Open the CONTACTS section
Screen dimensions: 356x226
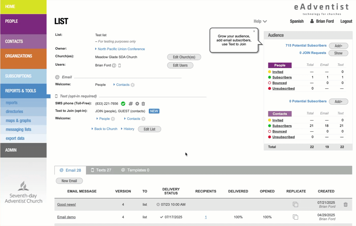pos(23,41)
